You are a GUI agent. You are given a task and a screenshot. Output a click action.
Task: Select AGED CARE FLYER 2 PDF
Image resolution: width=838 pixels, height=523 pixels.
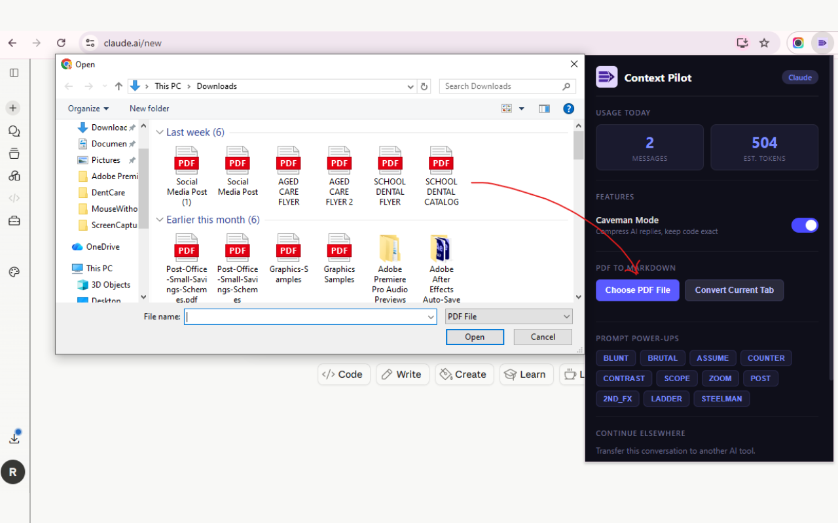339,177
